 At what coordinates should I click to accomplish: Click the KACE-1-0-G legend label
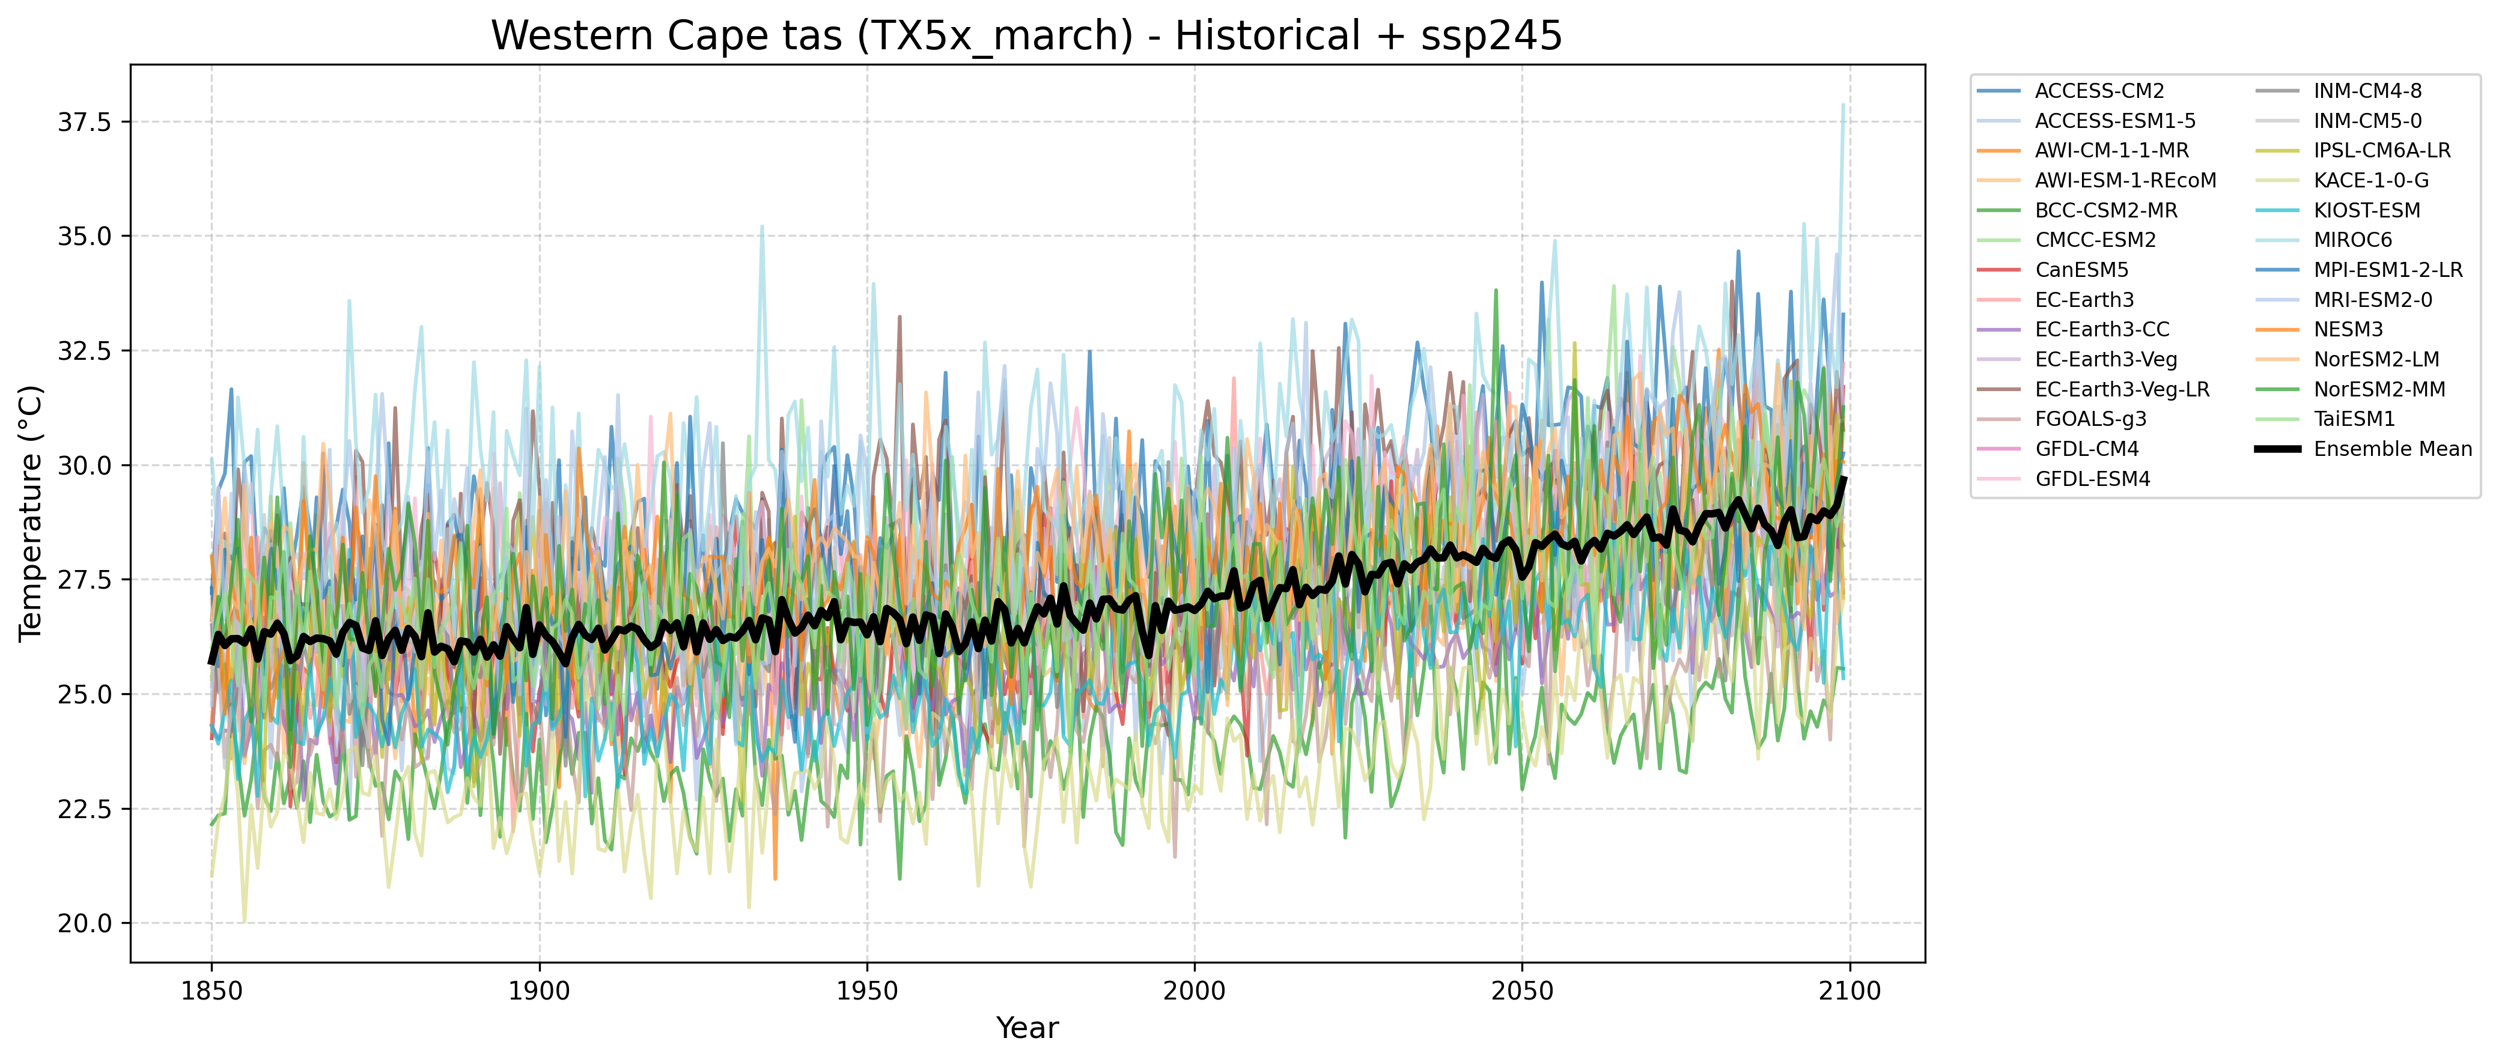click(2371, 180)
